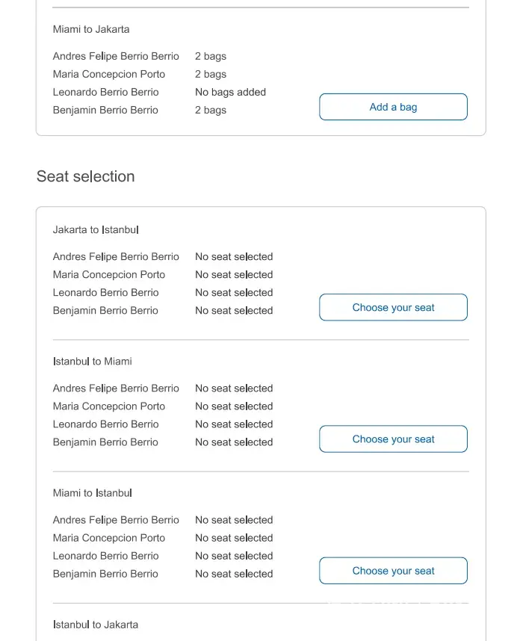The height and width of the screenshot is (641, 523).
Task: Click the Seat selection heading
Action: click(x=86, y=177)
